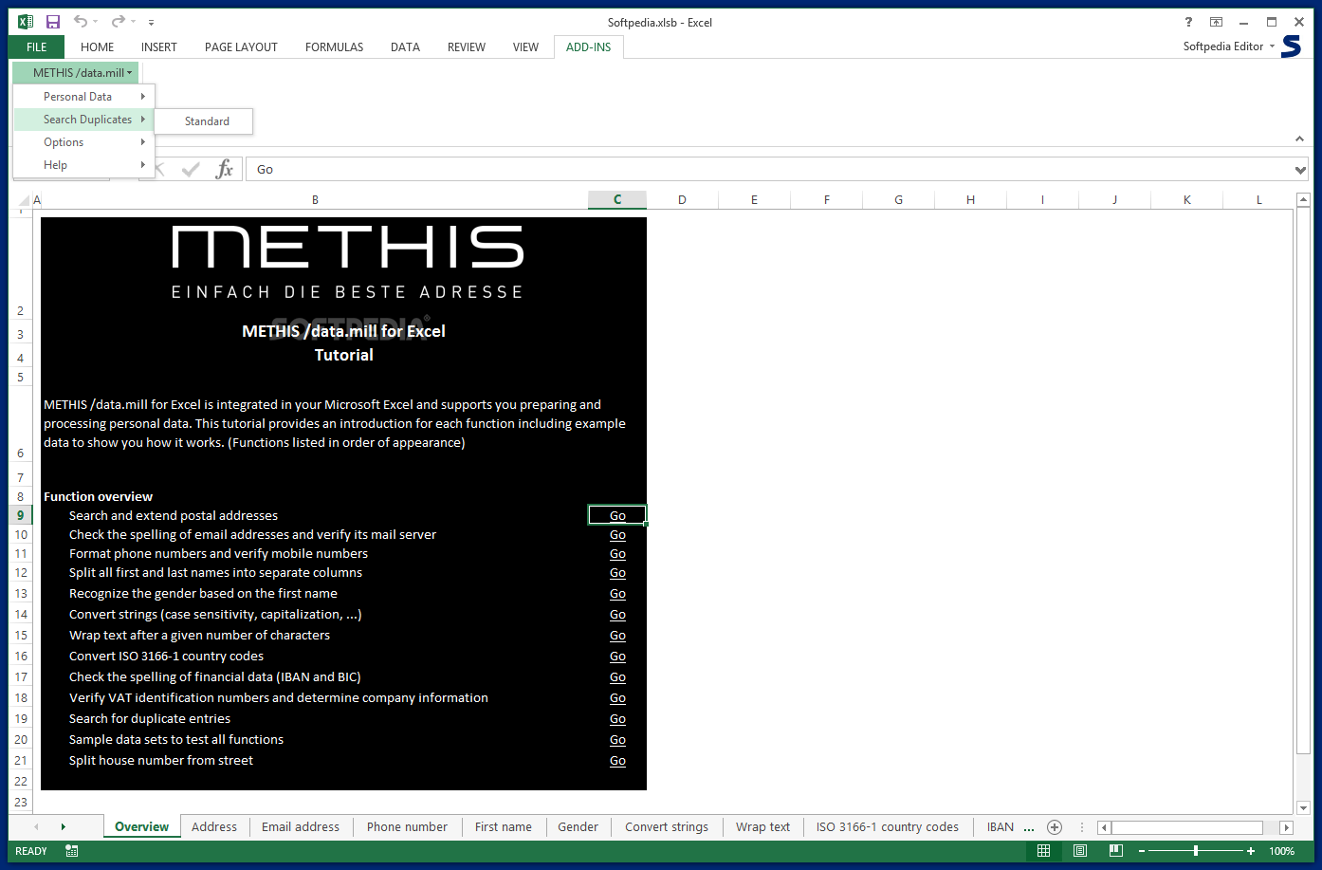Click zoom in plus button
Image resolution: width=1322 pixels, height=870 pixels.
(x=1252, y=851)
